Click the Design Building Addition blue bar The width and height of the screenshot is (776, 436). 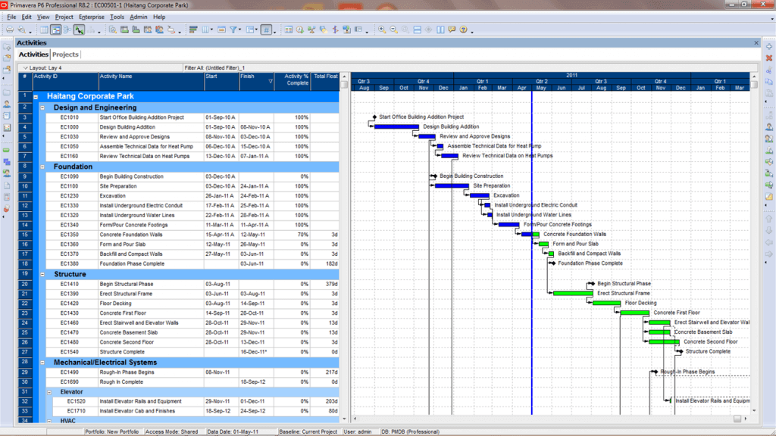point(396,127)
